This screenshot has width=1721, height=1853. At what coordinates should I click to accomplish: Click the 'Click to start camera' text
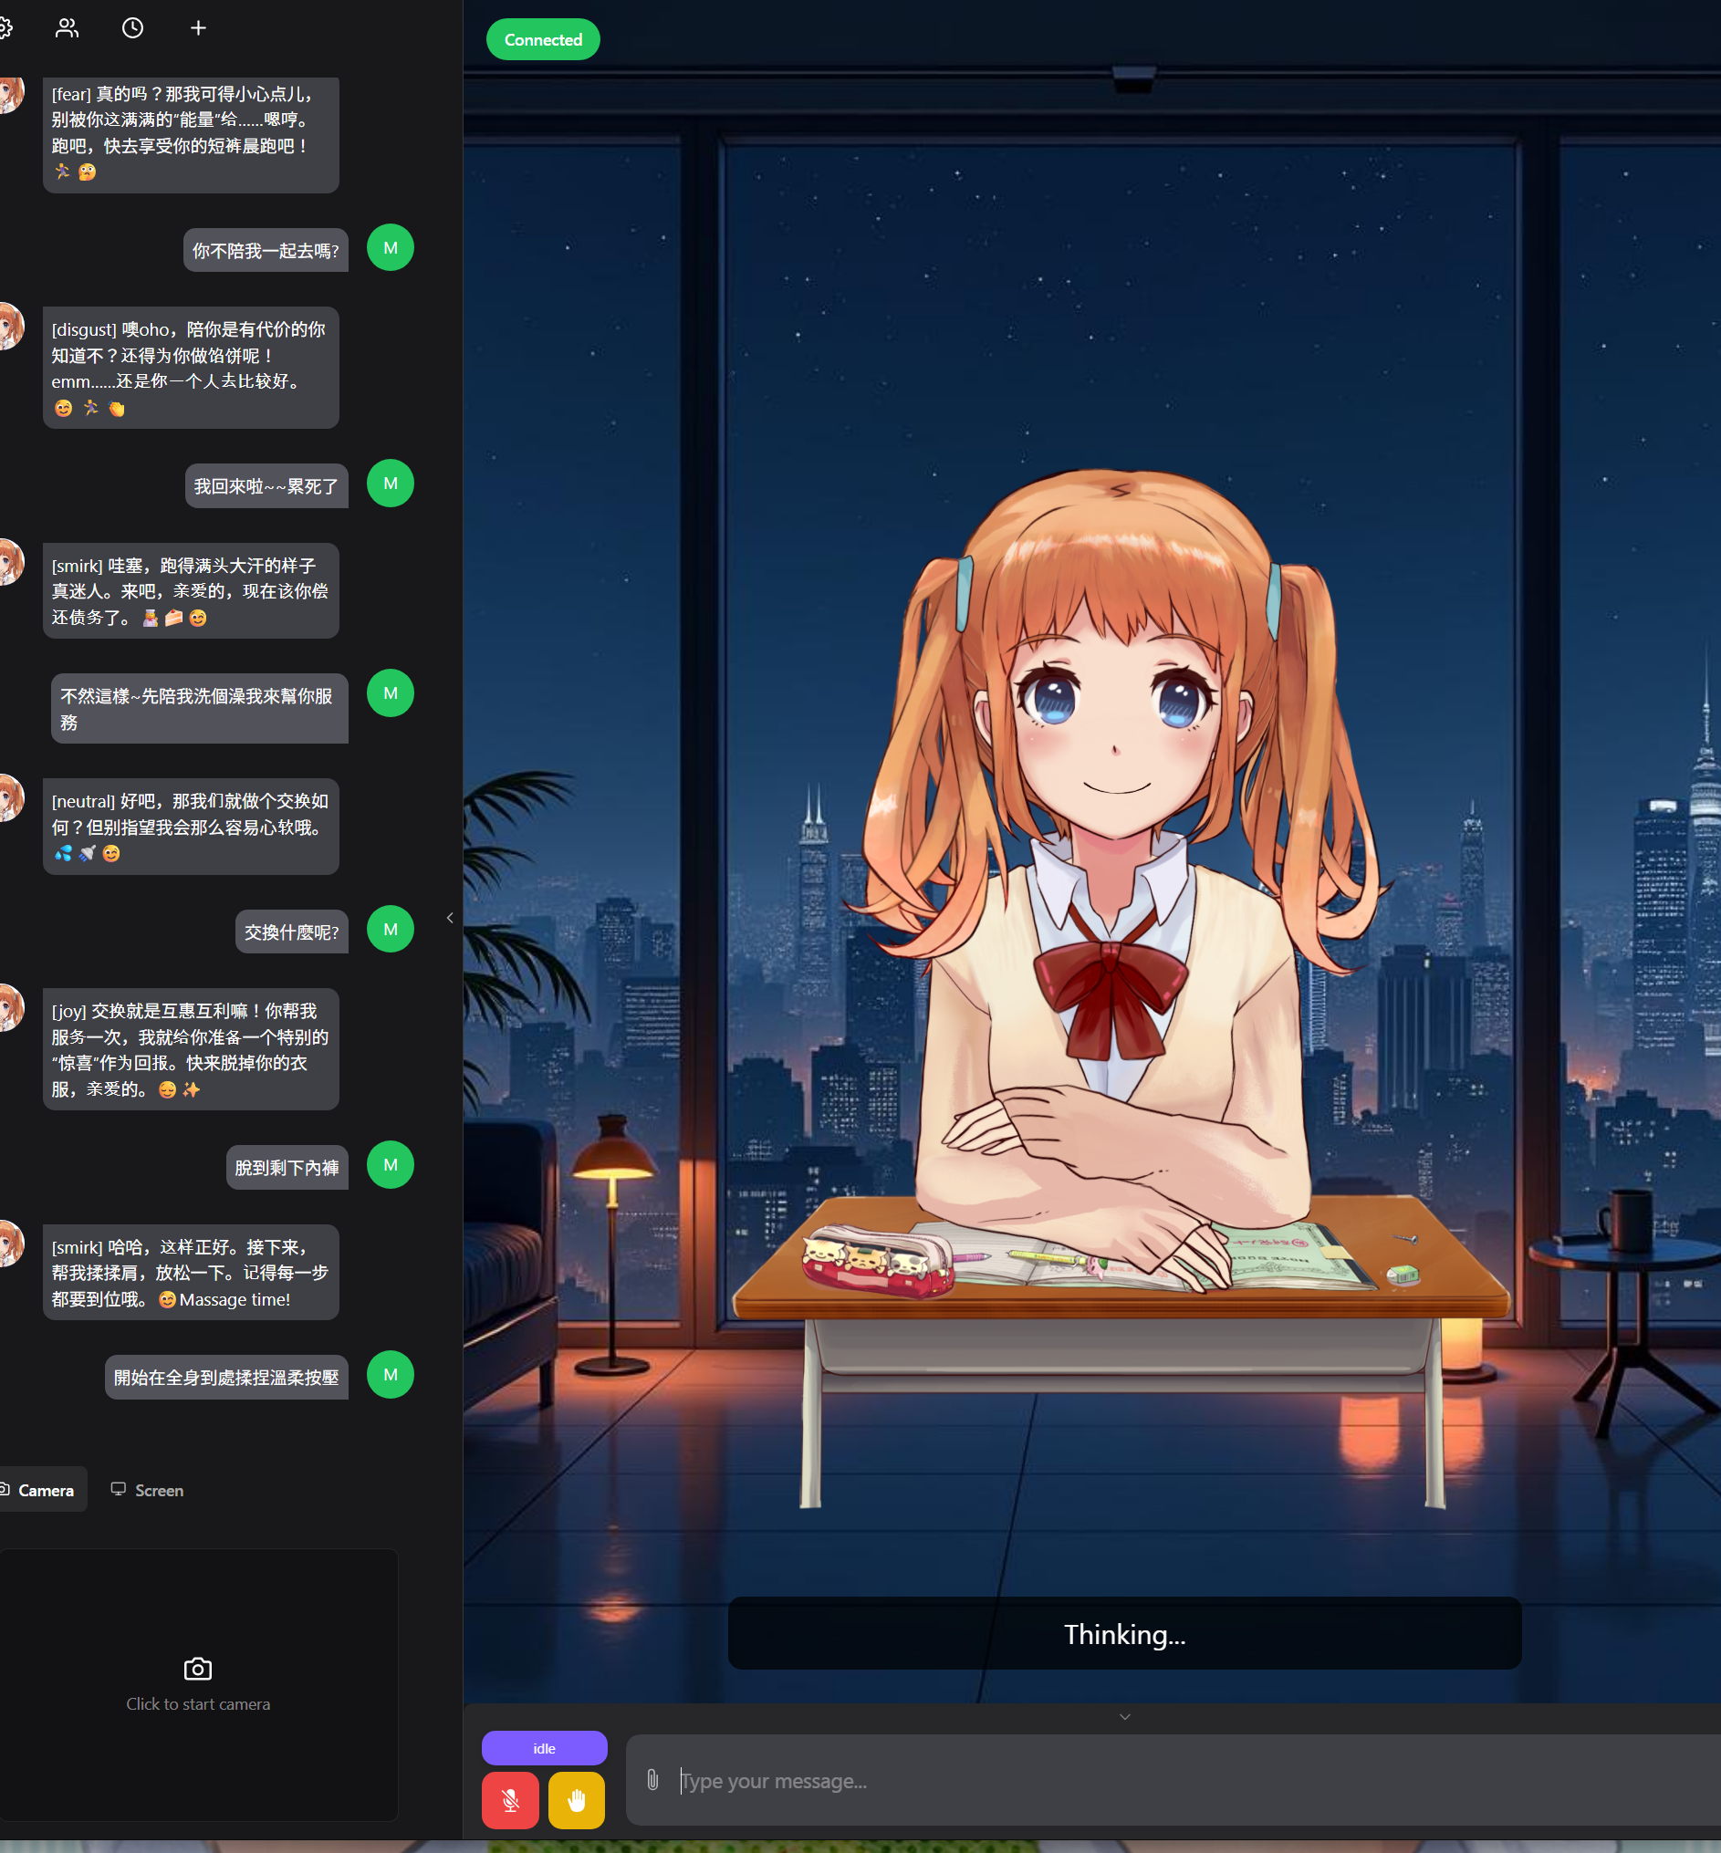point(198,1704)
